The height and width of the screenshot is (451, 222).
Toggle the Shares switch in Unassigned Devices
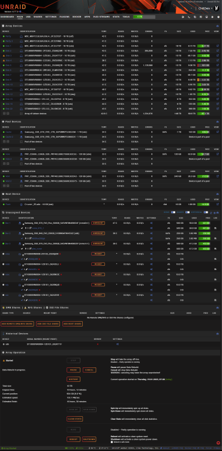click(187, 212)
